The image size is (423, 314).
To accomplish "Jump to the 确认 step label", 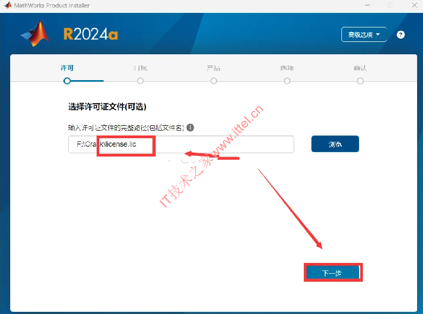I will (x=360, y=68).
